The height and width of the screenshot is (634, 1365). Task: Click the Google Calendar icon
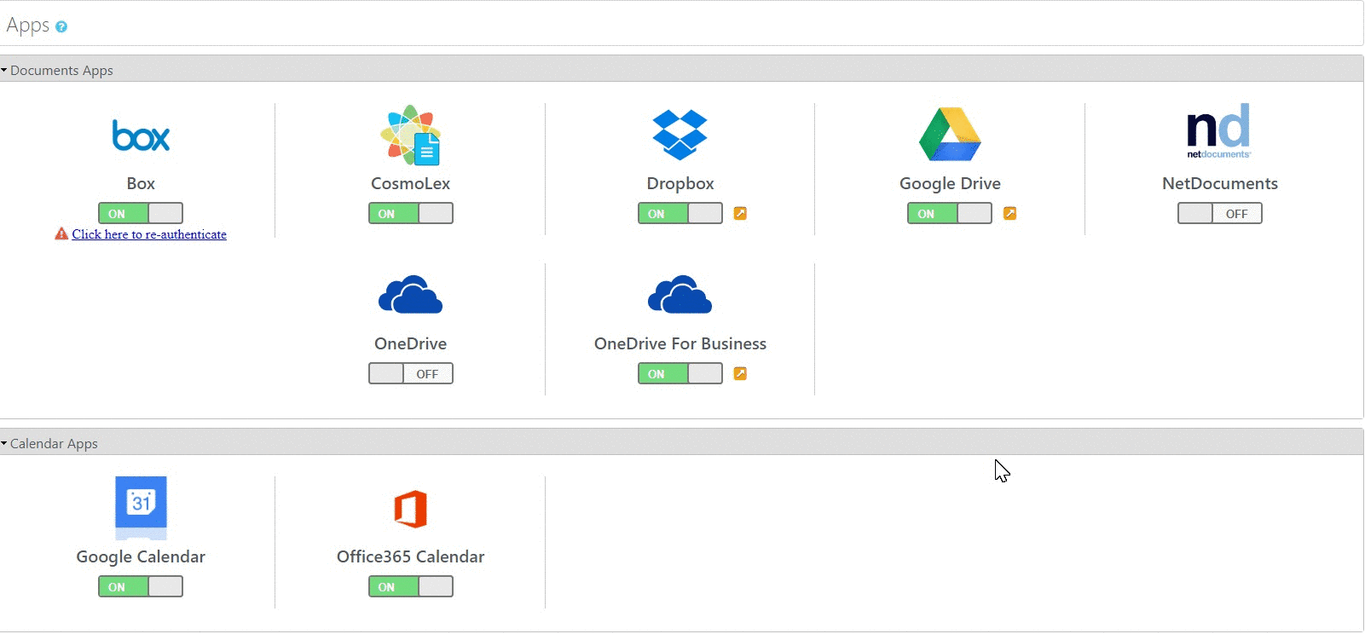[x=141, y=506]
